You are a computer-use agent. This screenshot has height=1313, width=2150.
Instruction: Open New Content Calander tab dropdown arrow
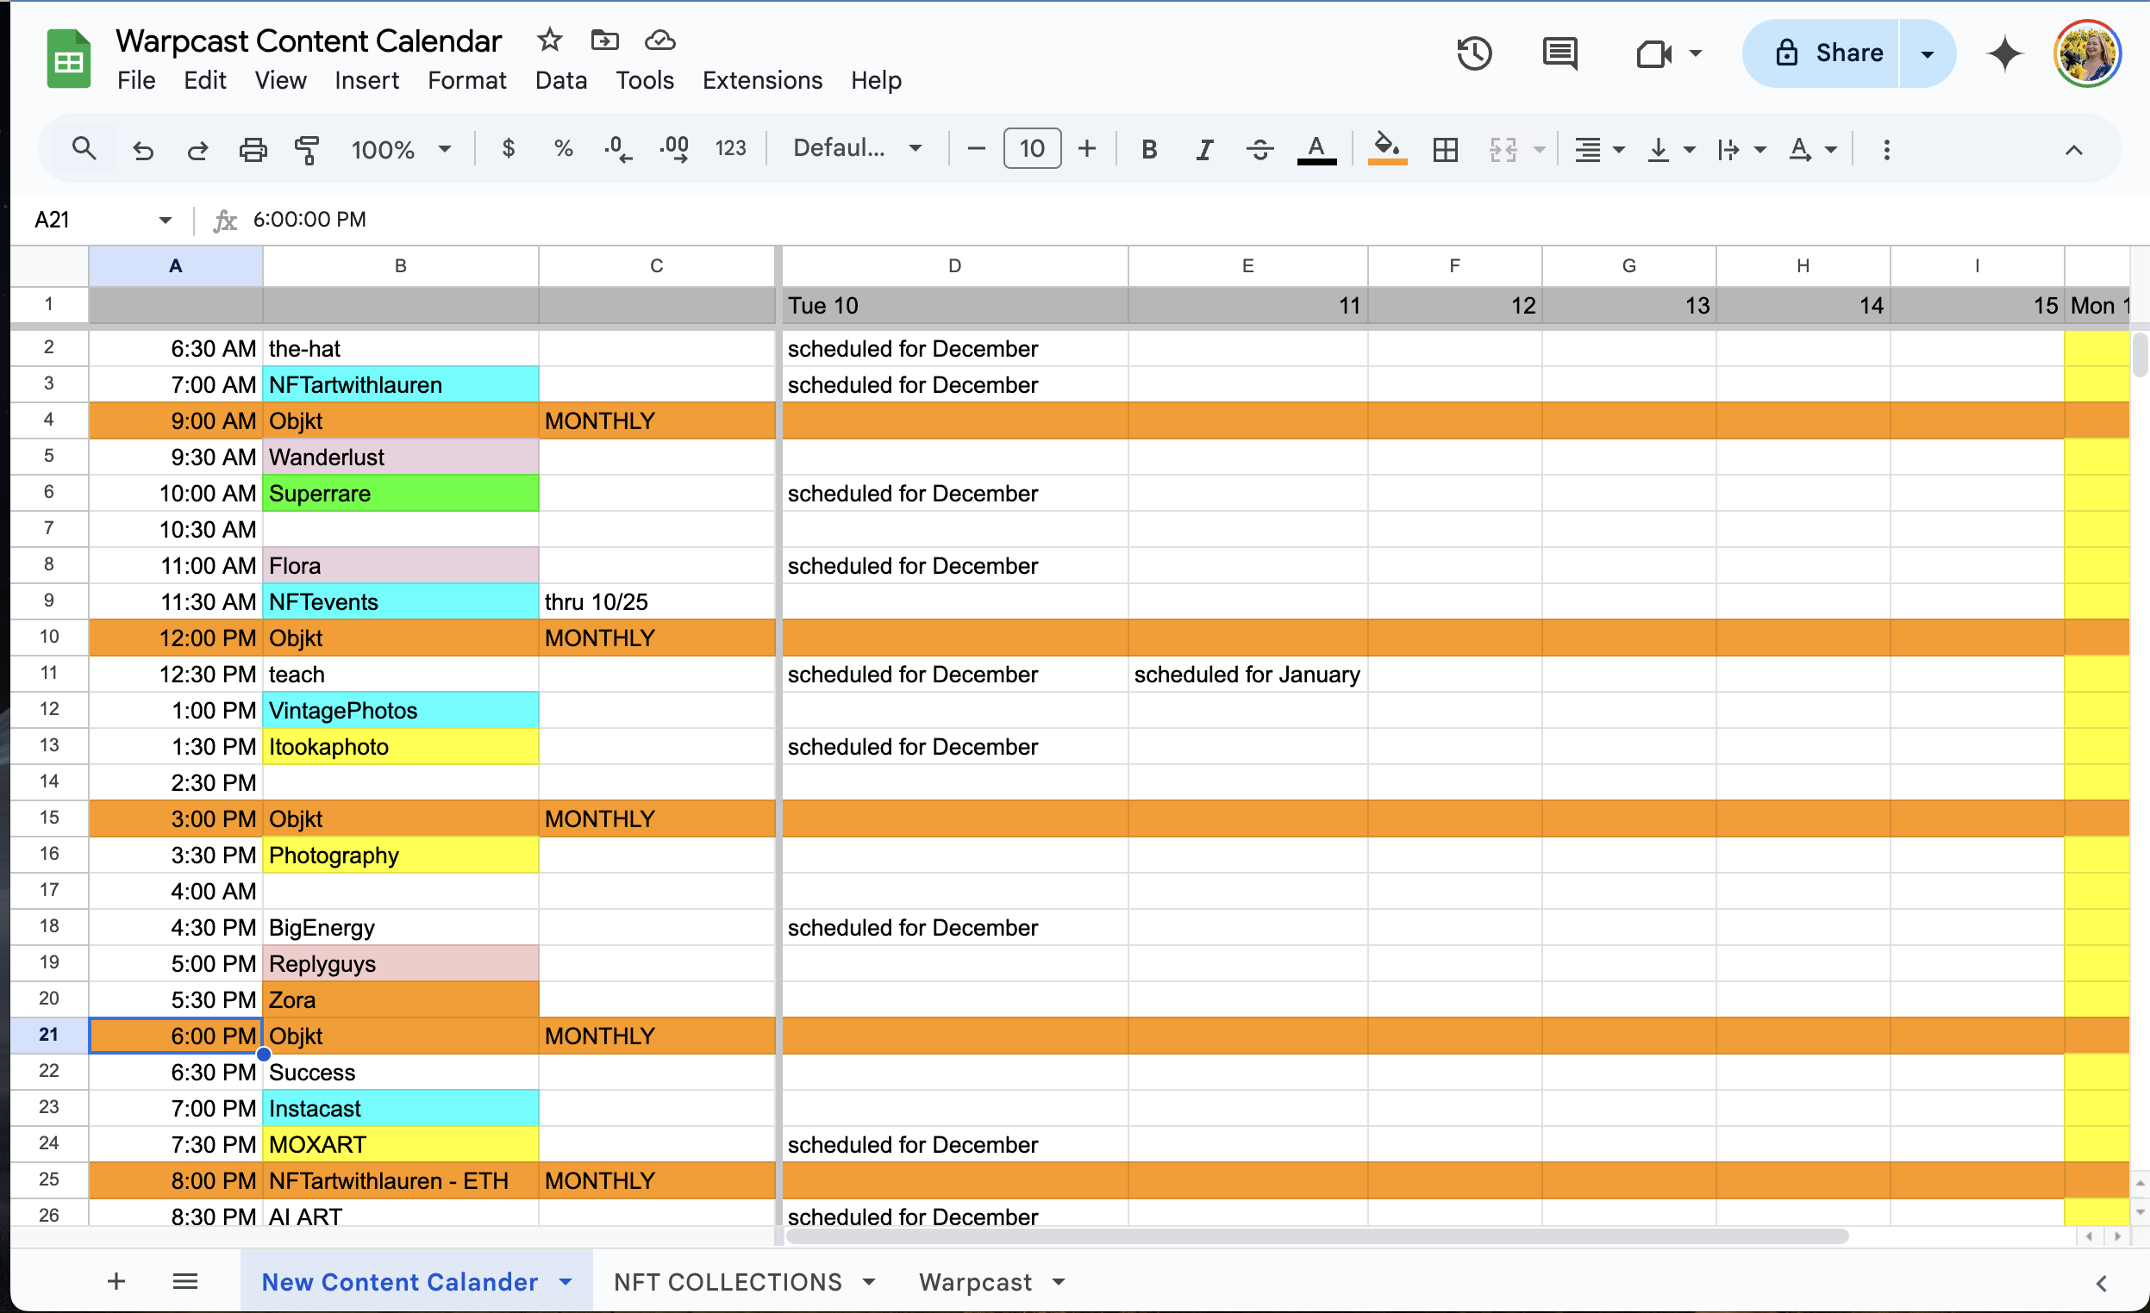pos(566,1282)
